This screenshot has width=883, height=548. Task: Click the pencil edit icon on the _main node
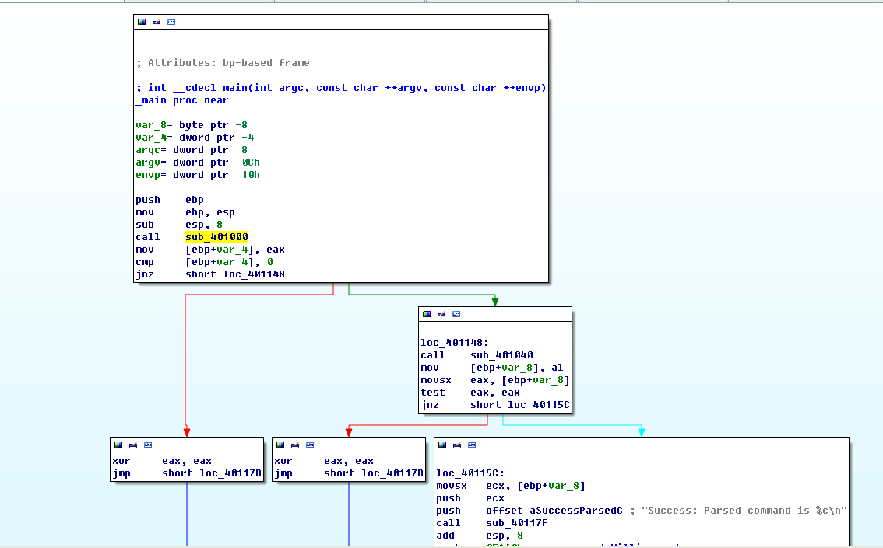tap(157, 22)
